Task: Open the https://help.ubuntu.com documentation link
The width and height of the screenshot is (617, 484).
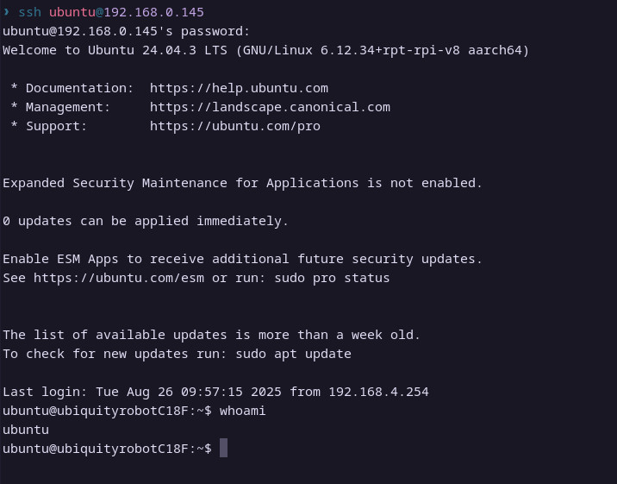Action: pyautogui.click(x=239, y=88)
